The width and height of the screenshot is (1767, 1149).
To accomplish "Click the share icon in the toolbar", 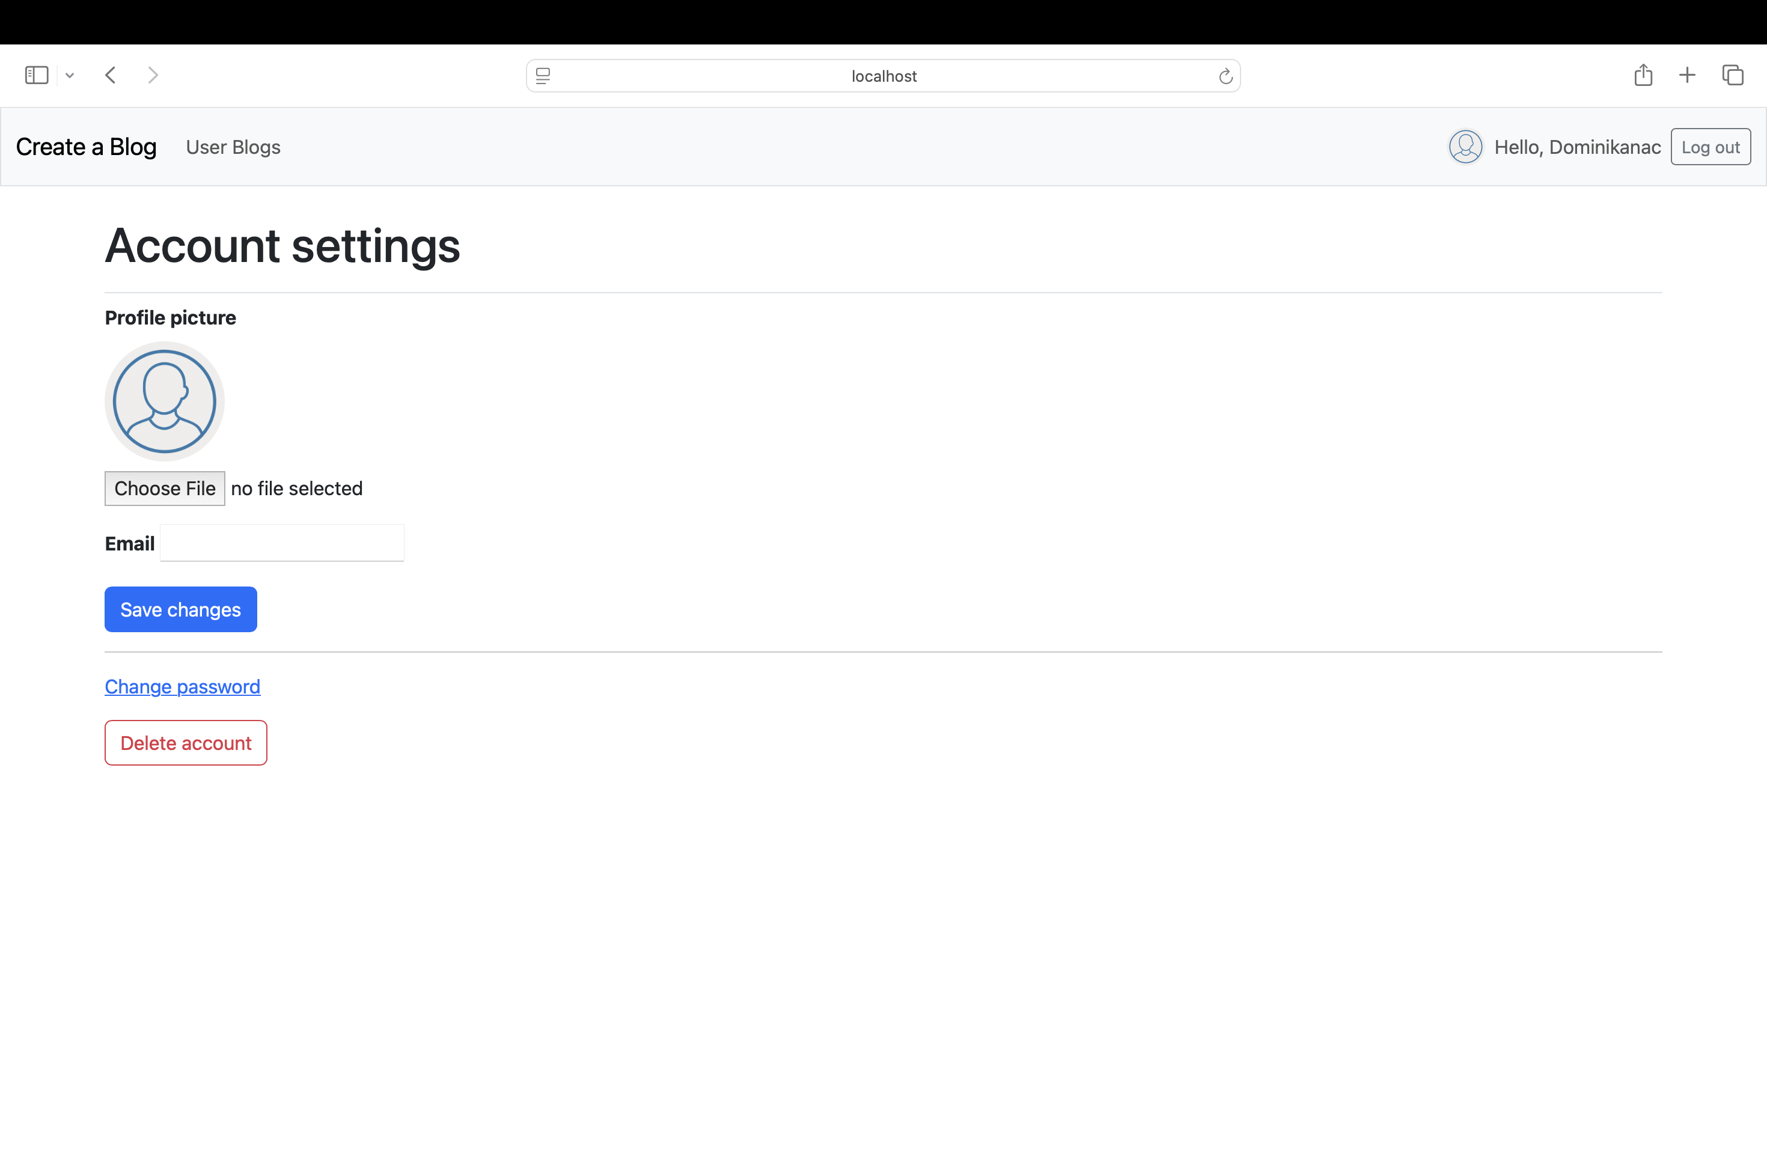I will pyautogui.click(x=1643, y=75).
